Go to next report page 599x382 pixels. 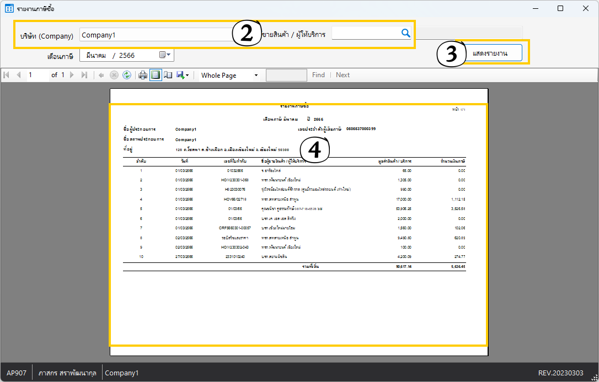[72, 75]
